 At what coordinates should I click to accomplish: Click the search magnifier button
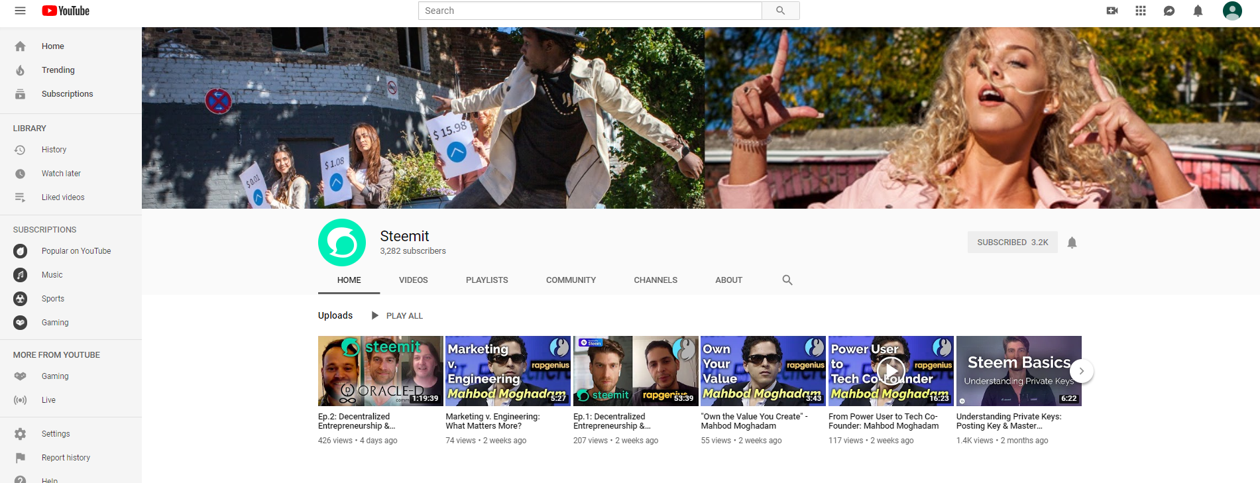coord(780,11)
